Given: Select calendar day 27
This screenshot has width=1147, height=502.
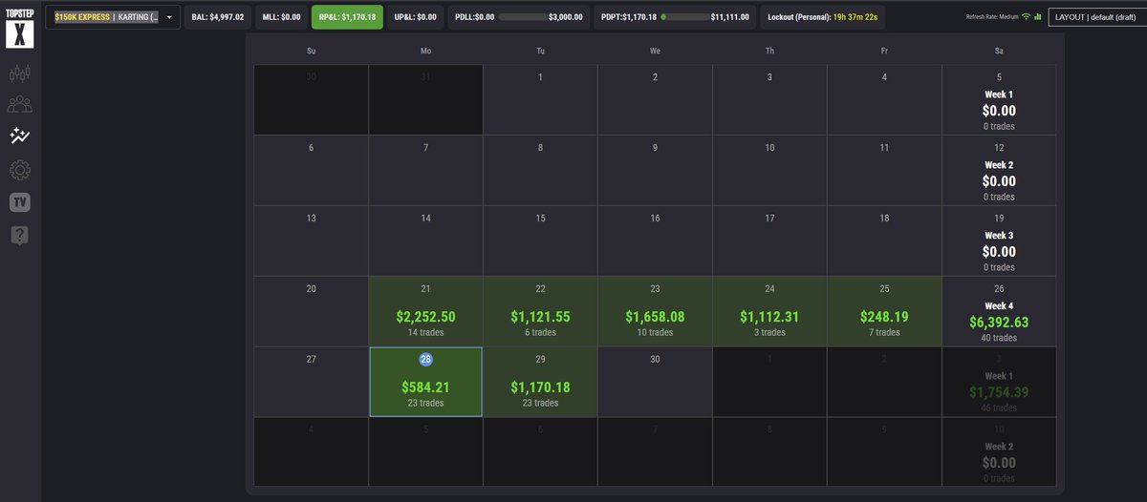Looking at the screenshot, I should click(x=311, y=382).
